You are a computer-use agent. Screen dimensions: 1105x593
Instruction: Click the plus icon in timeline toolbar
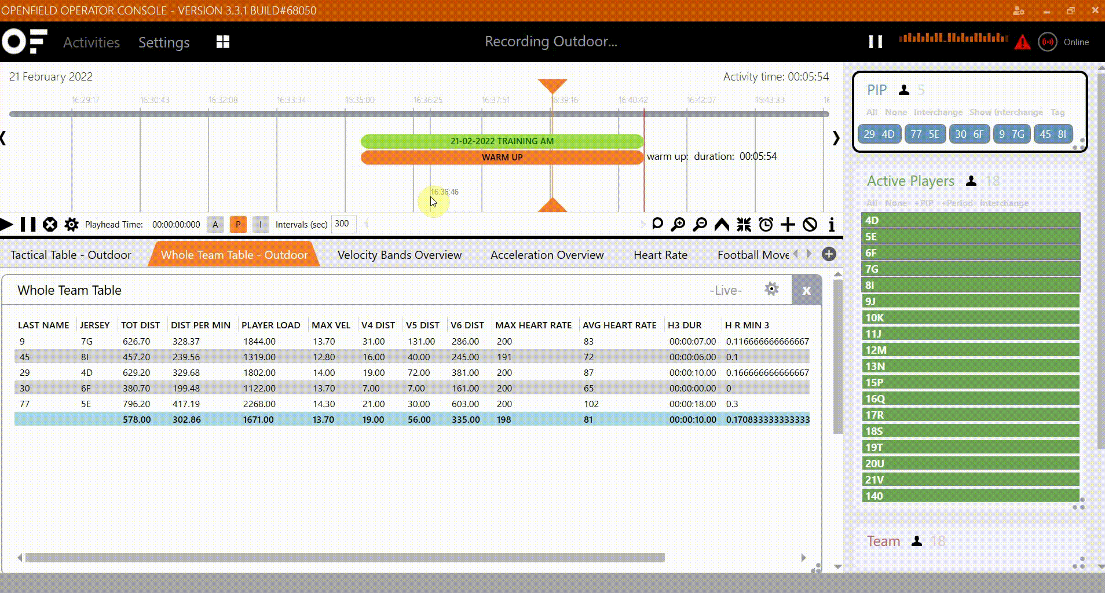(788, 224)
